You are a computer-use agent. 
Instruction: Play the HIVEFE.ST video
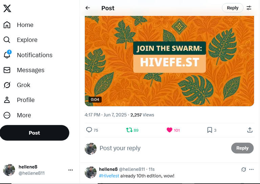click(x=169, y=61)
